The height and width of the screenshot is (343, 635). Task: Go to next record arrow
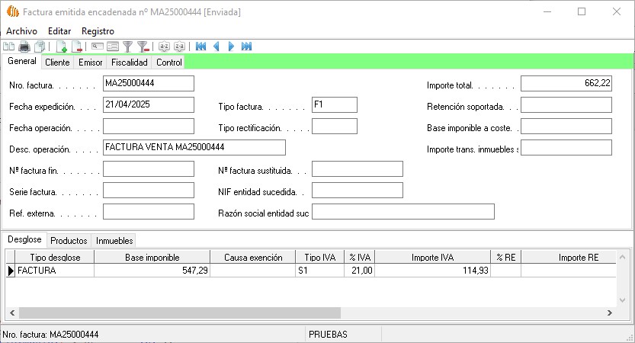(x=232, y=46)
